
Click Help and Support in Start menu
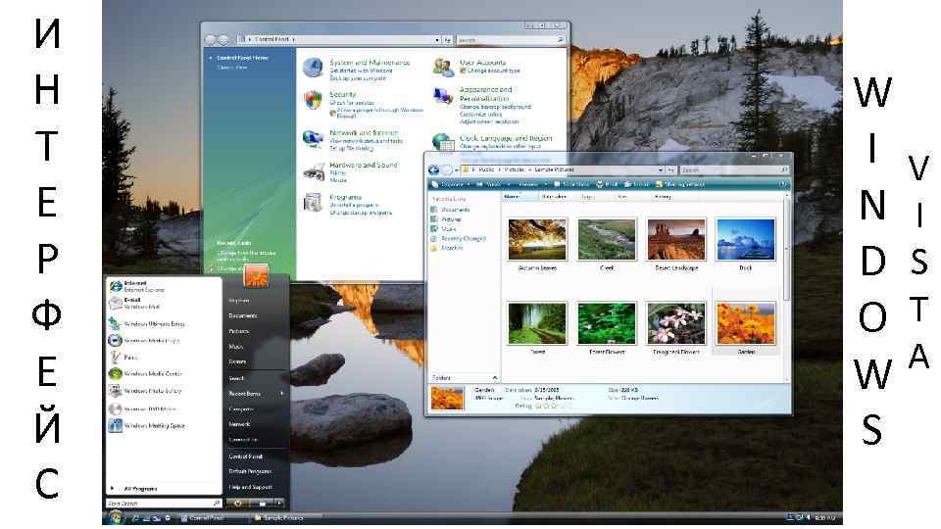[x=250, y=487]
